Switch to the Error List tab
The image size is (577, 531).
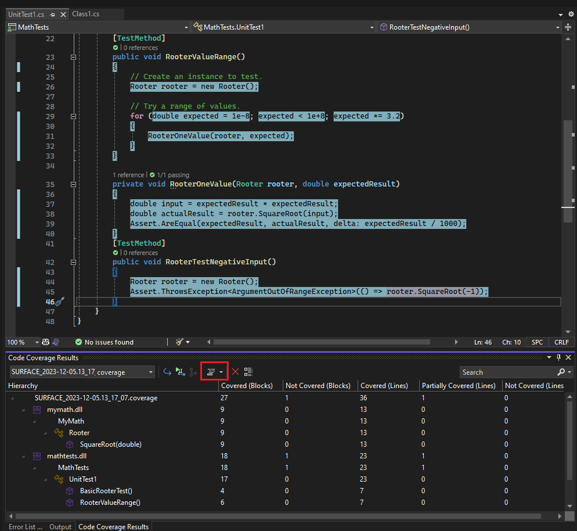pyautogui.click(x=26, y=526)
